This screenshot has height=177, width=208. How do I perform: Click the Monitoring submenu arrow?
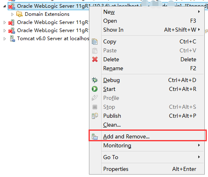click(x=199, y=145)
